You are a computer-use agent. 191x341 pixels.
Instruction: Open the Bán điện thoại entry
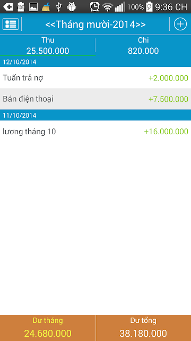coord(95,99)
